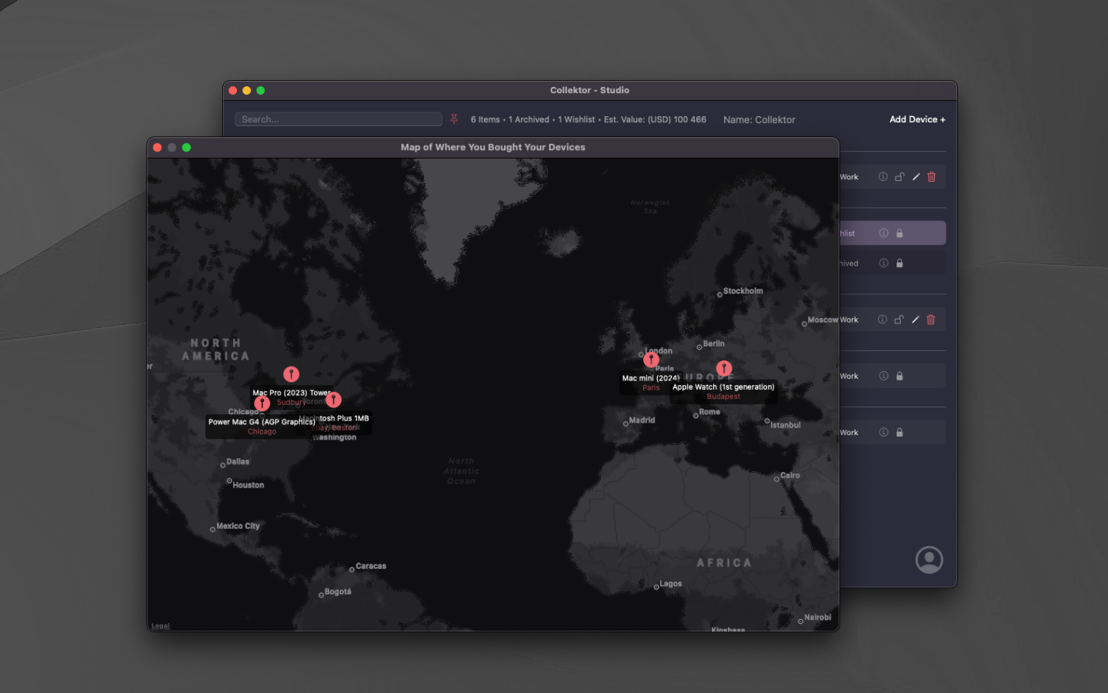Screen dimensions: 1108x693
Task: Click the Search field in Collektor window
Action: pos(339,119)
